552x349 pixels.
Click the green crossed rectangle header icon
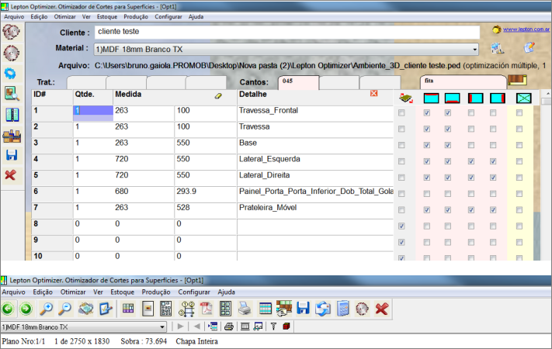click(524, 98)
